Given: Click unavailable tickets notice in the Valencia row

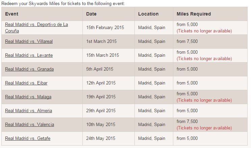Looking at the screenshot, I should [x=204, y=128].
